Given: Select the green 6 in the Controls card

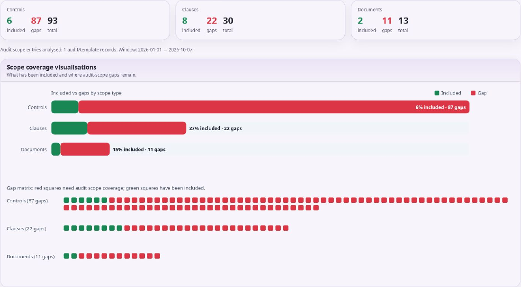Looking at the screenshot, I should click(x=9, y=21).
